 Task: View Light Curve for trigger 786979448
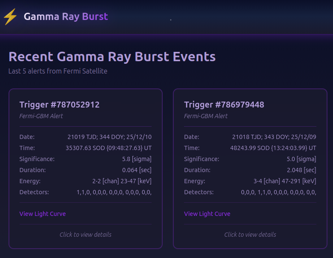coord(207,214)
